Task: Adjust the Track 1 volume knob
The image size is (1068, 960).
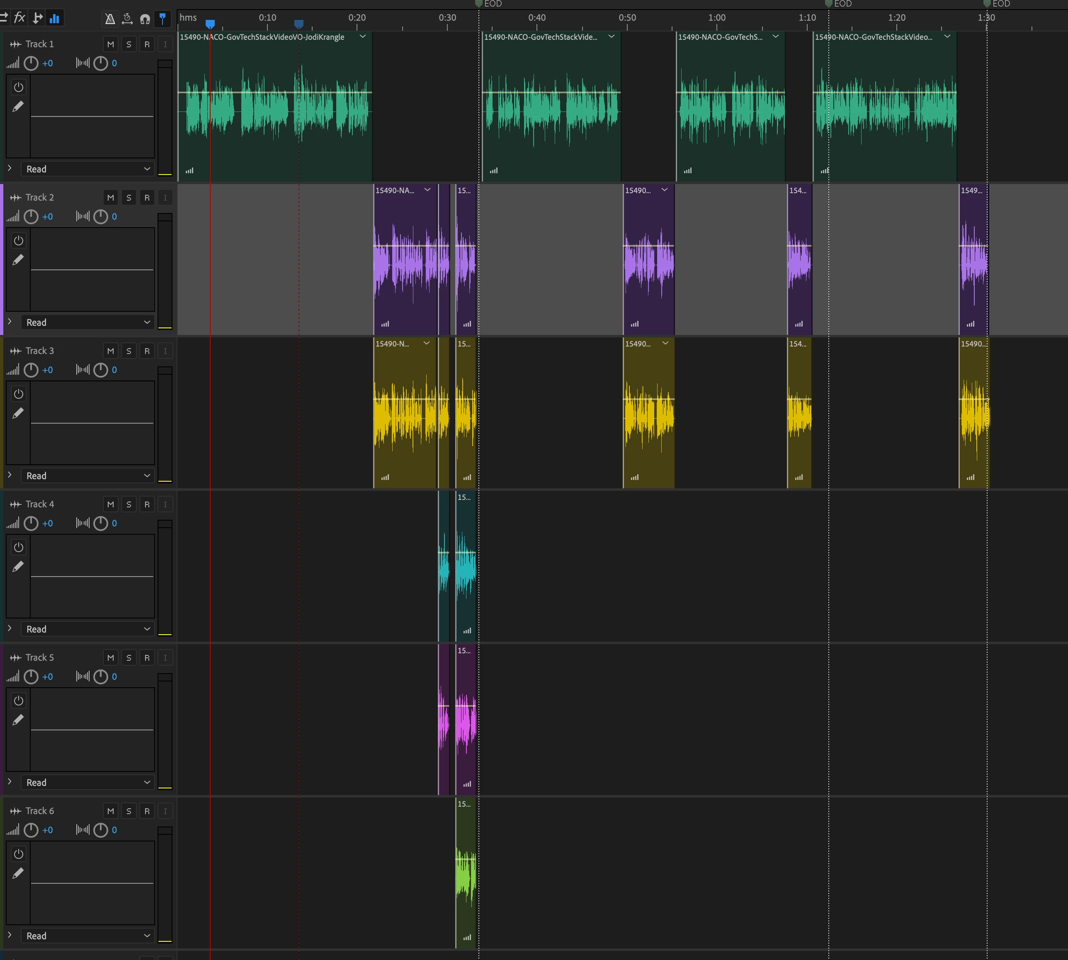Action: click(31, 63)
